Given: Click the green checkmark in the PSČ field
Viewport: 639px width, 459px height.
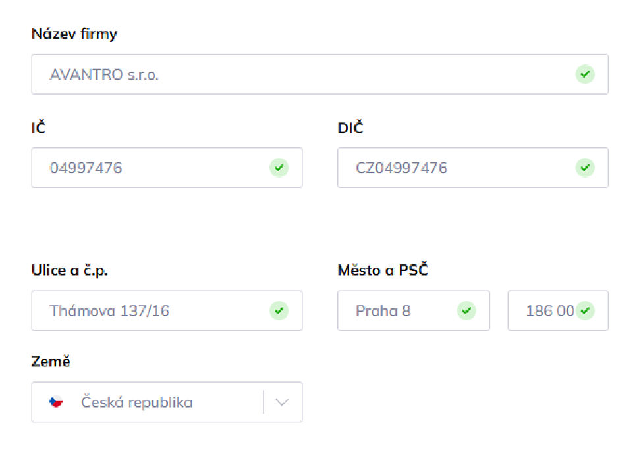Looking at the screenshot, I should [x=585, y=310].
